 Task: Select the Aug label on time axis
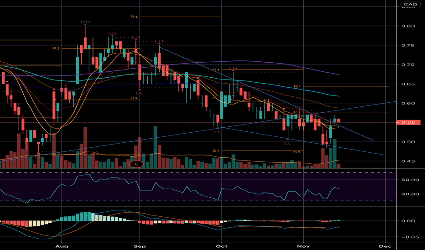coord(62,246)
